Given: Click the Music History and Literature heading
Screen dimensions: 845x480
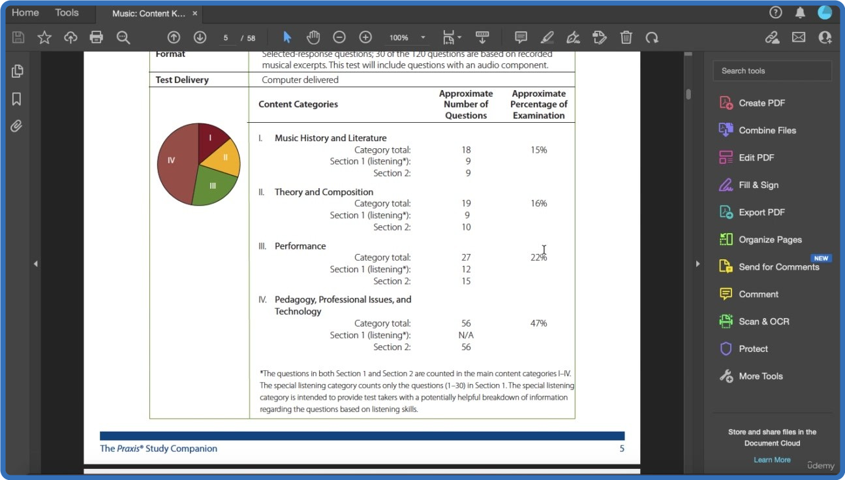Looking at the screenshot, I should click(x=331, y=138).
